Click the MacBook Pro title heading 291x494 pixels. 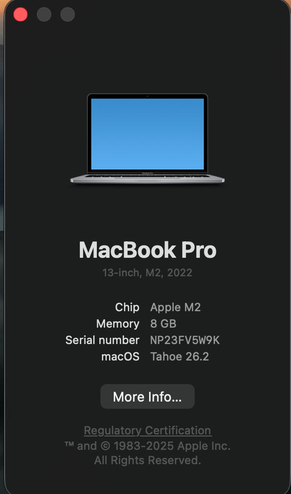pos(148,250)
